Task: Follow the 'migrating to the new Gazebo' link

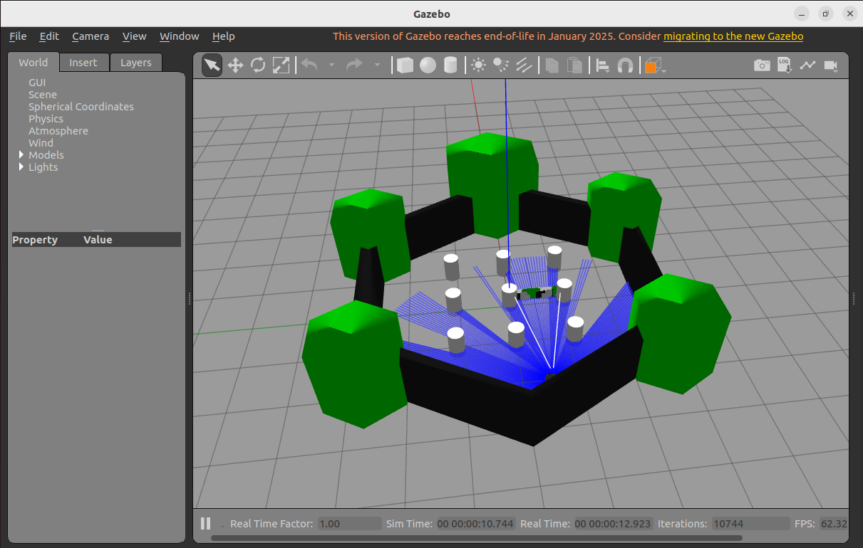Action: (x=733, y=36)
